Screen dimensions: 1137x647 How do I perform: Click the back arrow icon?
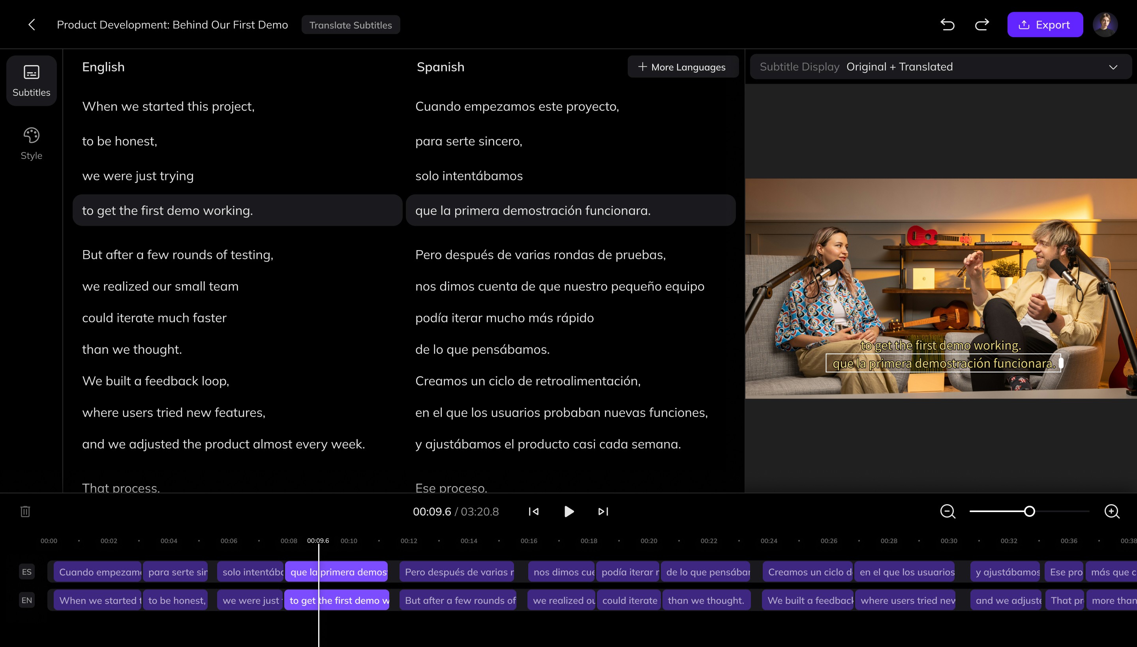pos(32,25)
